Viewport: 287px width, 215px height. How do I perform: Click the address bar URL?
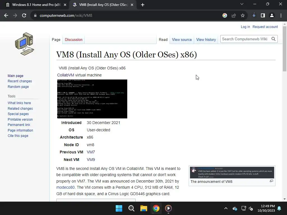pos(66,16)
